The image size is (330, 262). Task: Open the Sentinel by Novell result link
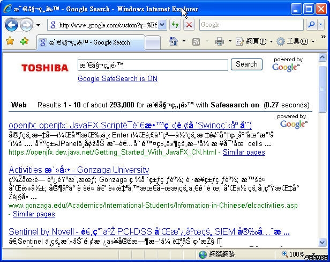(149, 232)
